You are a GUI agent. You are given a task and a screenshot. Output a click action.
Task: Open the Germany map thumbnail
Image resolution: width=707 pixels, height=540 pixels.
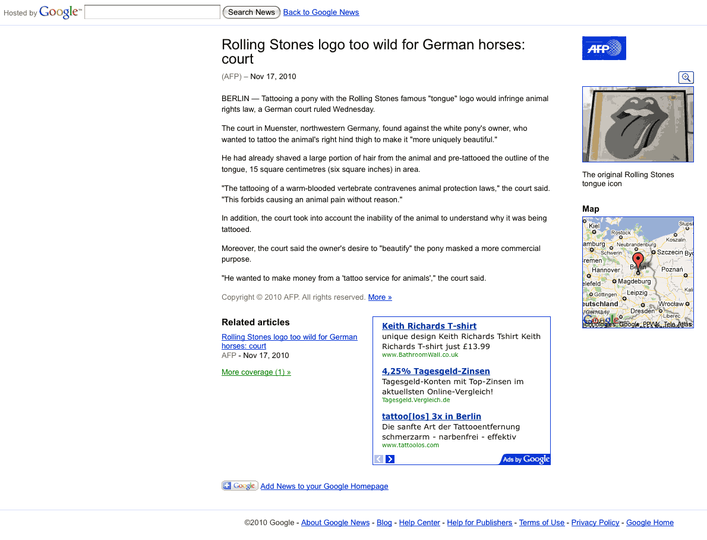click(x=637, y=272)
